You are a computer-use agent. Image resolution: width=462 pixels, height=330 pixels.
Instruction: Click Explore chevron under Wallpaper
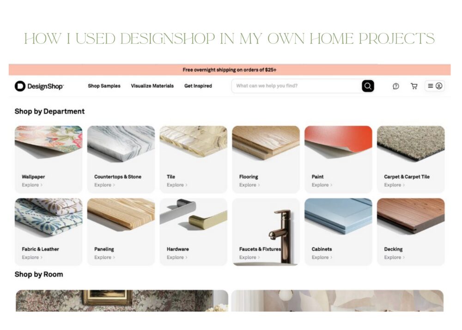[x=42, y=185]
